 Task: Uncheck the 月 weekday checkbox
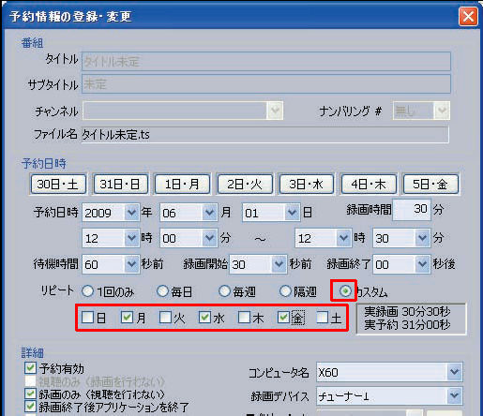tap(127, 318)
